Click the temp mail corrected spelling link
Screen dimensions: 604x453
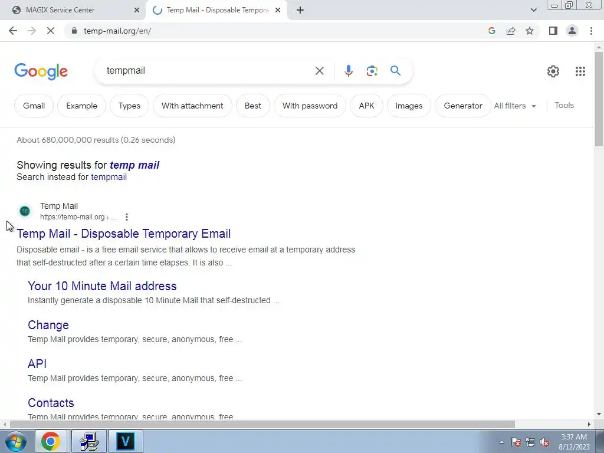point(134,165)
